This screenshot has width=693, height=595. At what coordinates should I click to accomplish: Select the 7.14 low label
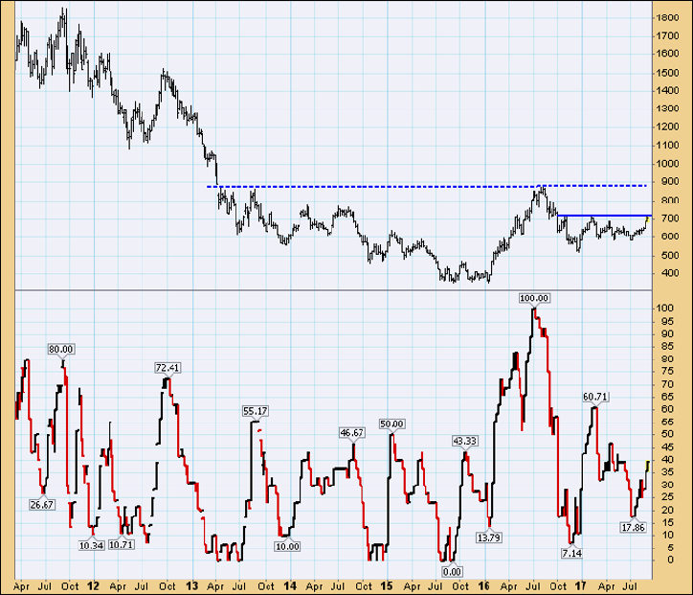(571, 554)
